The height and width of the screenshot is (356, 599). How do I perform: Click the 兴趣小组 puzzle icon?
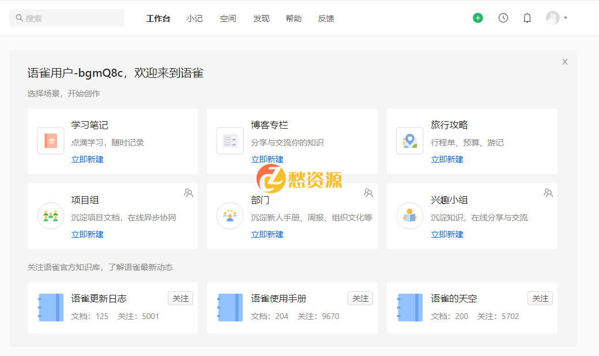(x=410, y=215)
